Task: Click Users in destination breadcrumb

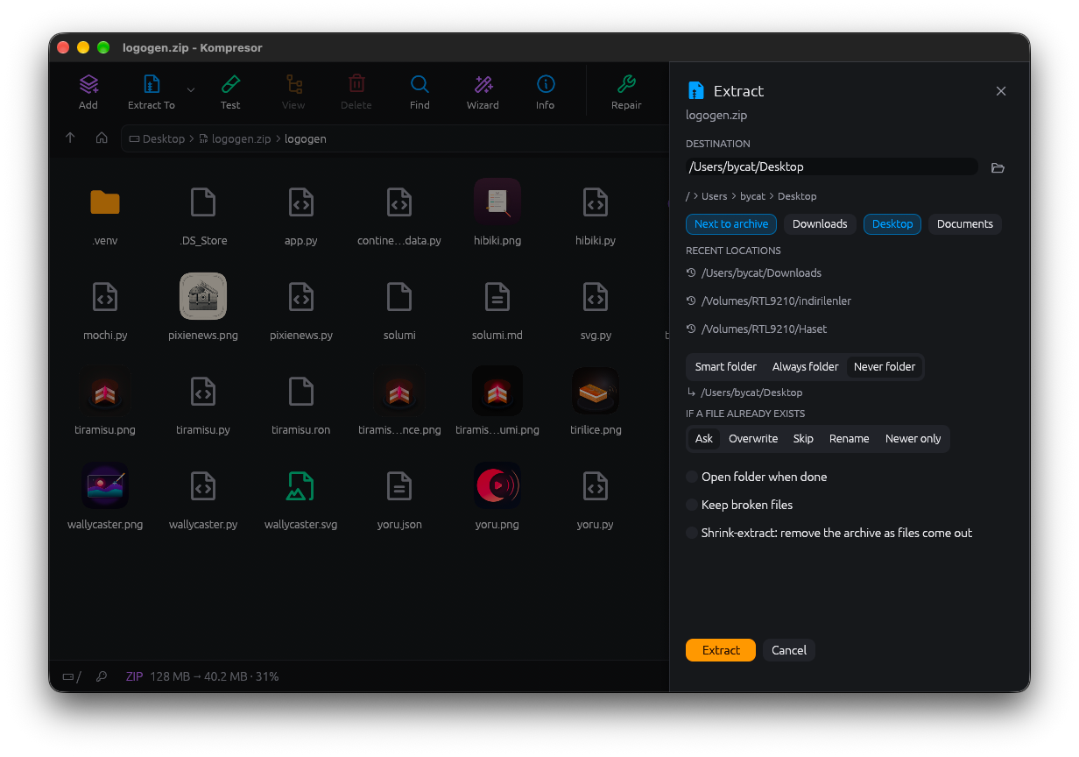Action: (x=715, y=196)
